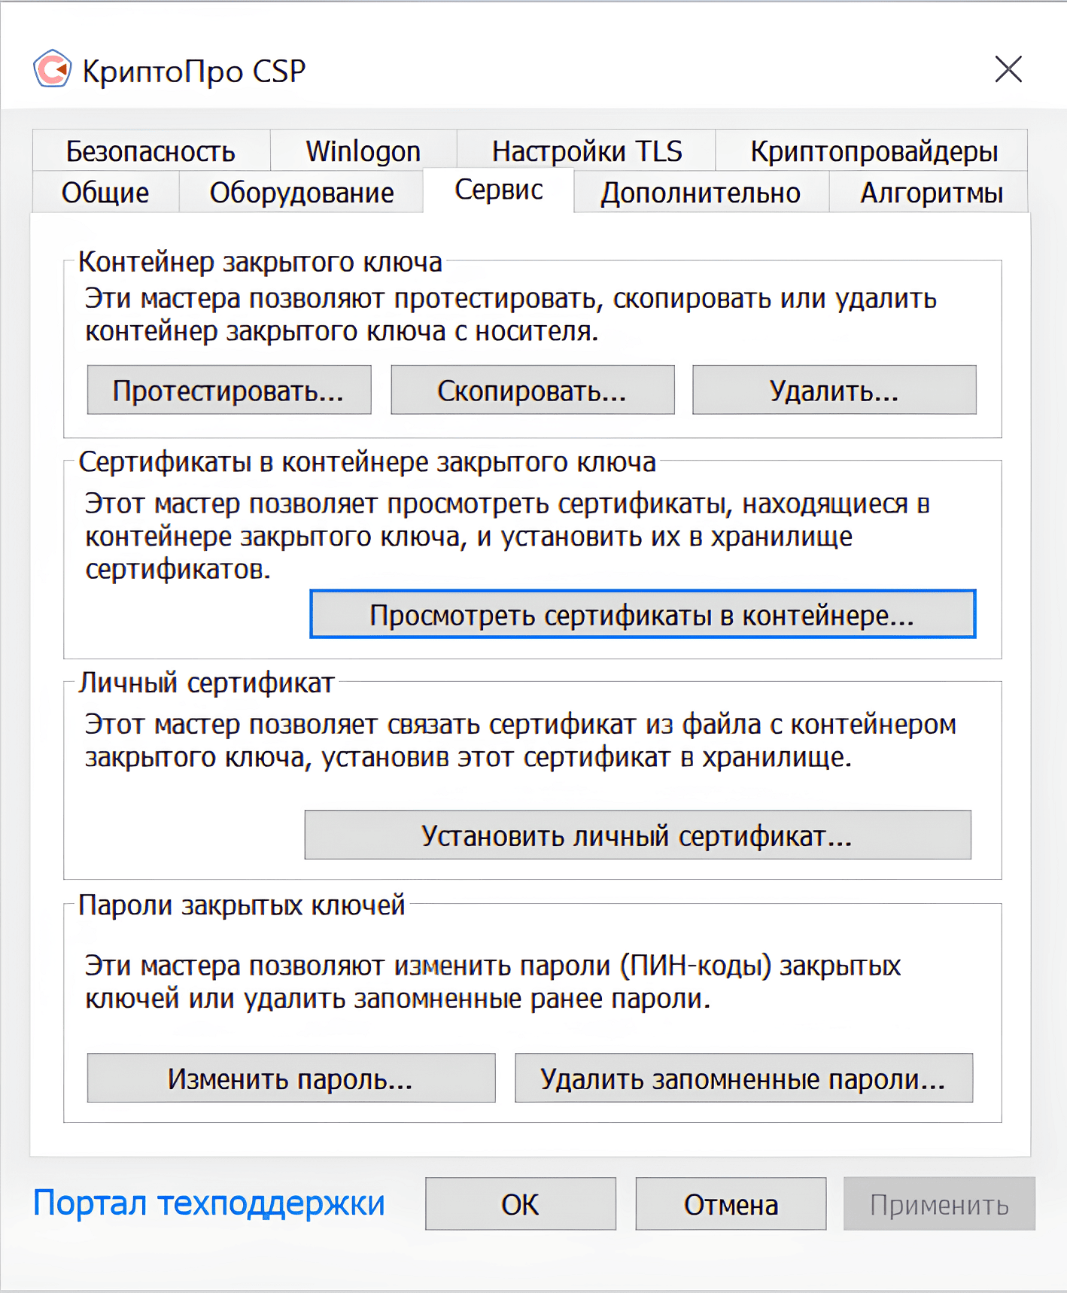Open the Портал техподдержки link
The width and height of the screenshot is (1067, 1293).
coord(208,1203)
